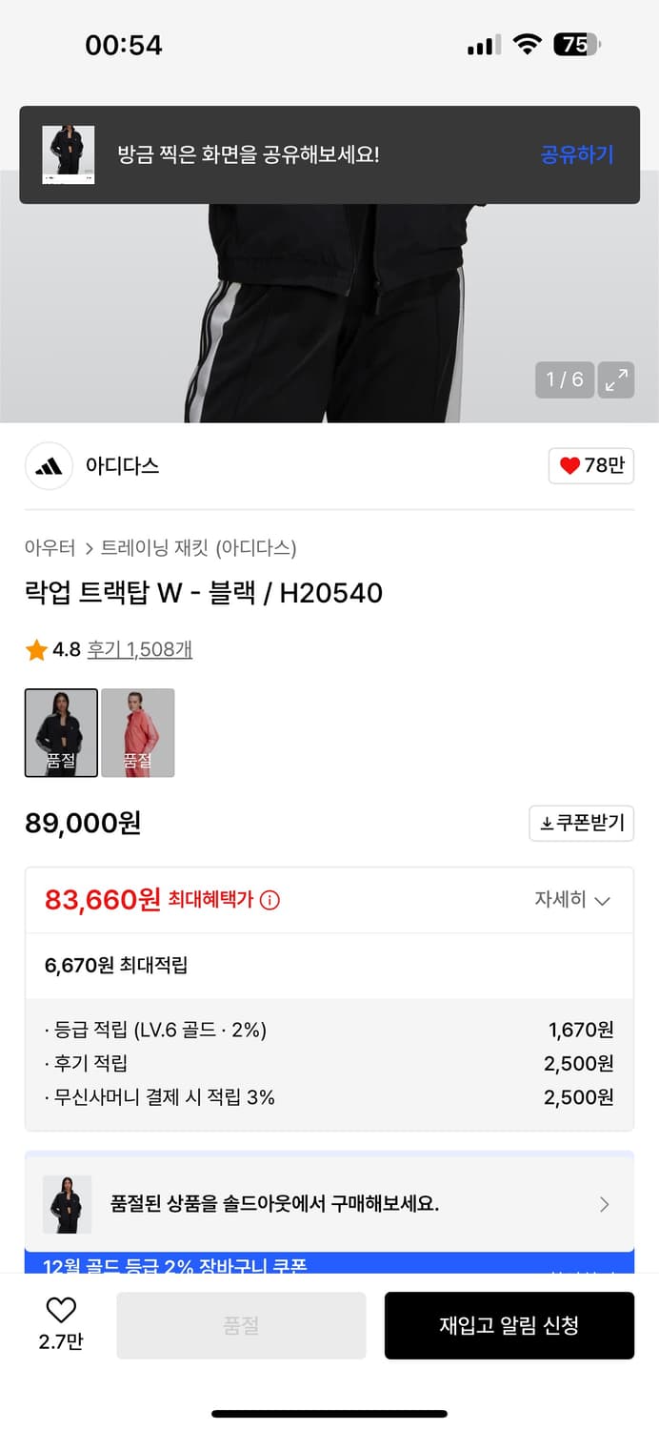This screenshot has width=659, height=1430.
Task: Open the fullscreen image expand arrow
Action: click(x=616, y=379)
